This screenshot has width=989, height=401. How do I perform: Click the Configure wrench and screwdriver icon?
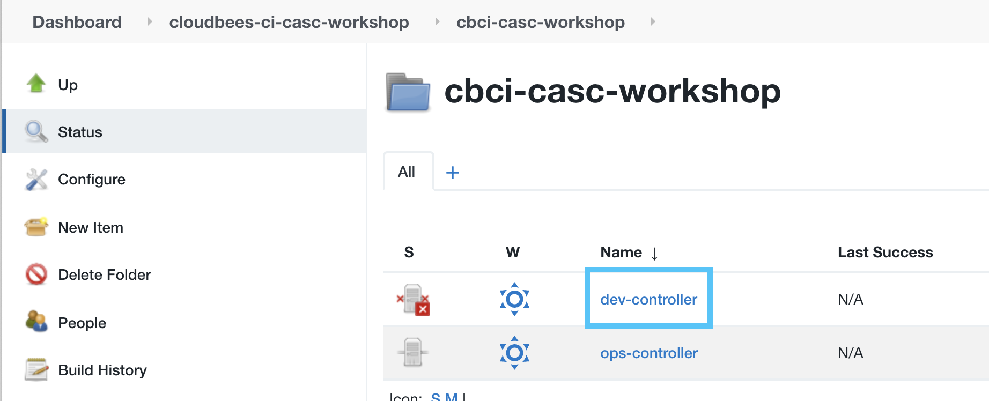(36, 180)
